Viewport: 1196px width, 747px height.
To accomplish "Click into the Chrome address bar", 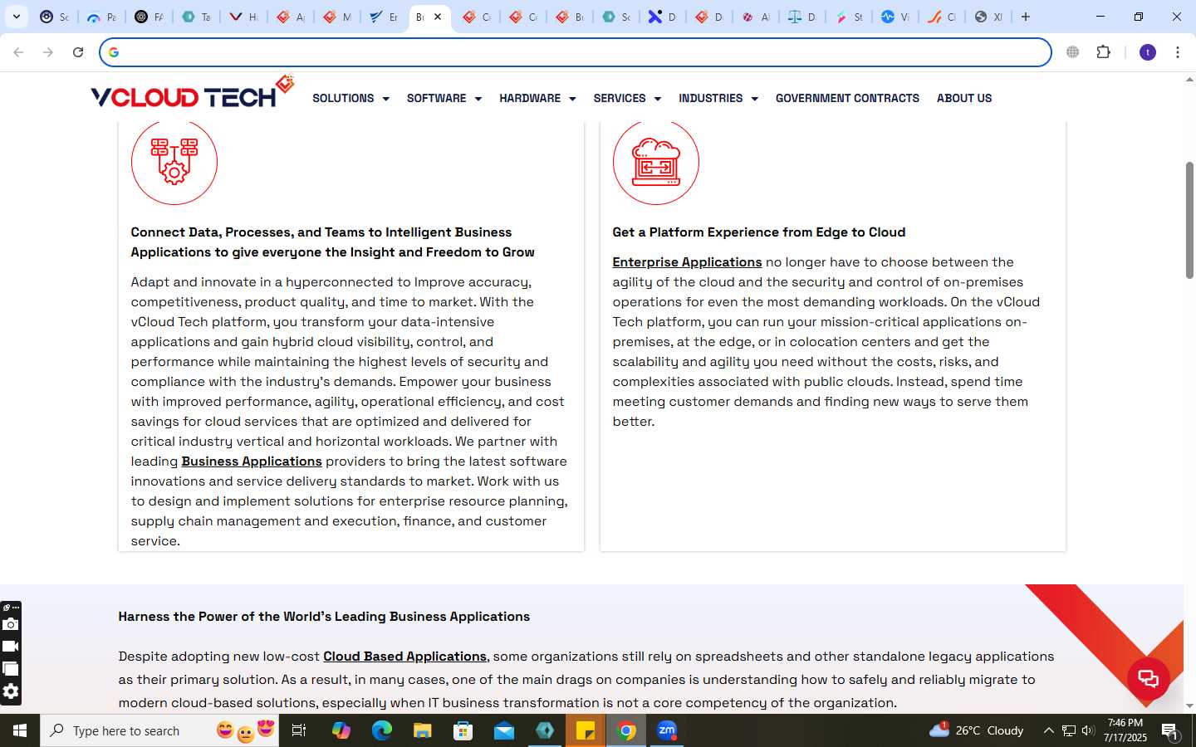I will (576, 52).
